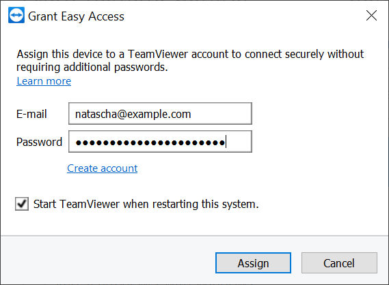Follow the Create account link

point(103,168)
